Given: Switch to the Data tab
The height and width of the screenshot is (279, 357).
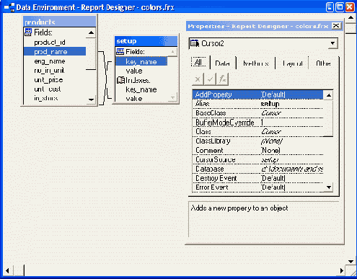Looking at the screenshot, I should click(x=223, y=63).
